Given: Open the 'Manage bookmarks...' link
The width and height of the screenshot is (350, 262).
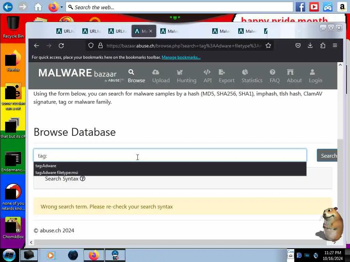Looking at the screenshot, I should coord(181,57).
